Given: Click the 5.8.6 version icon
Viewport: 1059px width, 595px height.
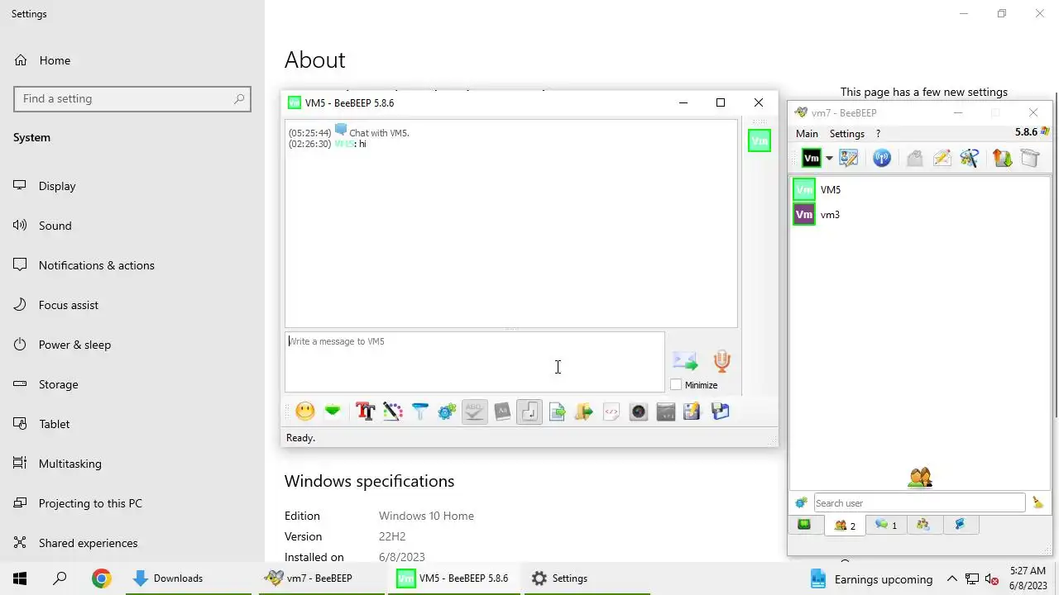Looking at the screenshot, I should point(1045,132).
